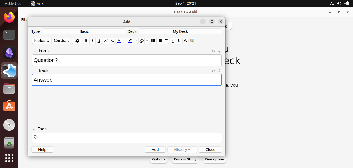Image resolution: width=353 pixels, height=168 pixels.
Task: Collapse the Front field section
Action: pyautogui.click(x=35, y=51)
